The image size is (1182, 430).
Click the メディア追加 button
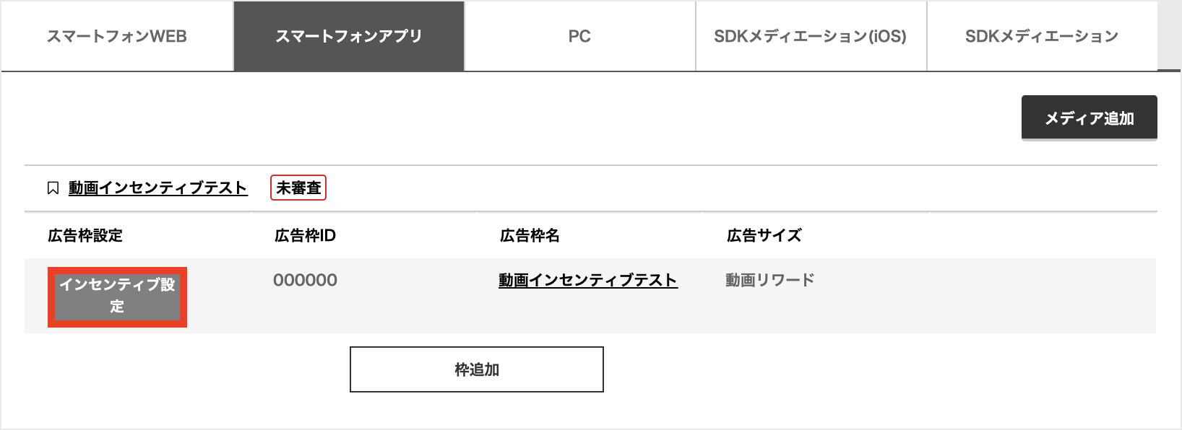[1090, 118]
